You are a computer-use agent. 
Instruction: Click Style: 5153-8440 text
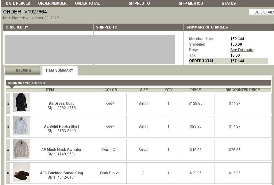[61, 131]
